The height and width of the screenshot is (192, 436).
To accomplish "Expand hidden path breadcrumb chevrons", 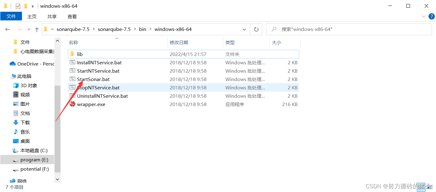I will (52, 29).
